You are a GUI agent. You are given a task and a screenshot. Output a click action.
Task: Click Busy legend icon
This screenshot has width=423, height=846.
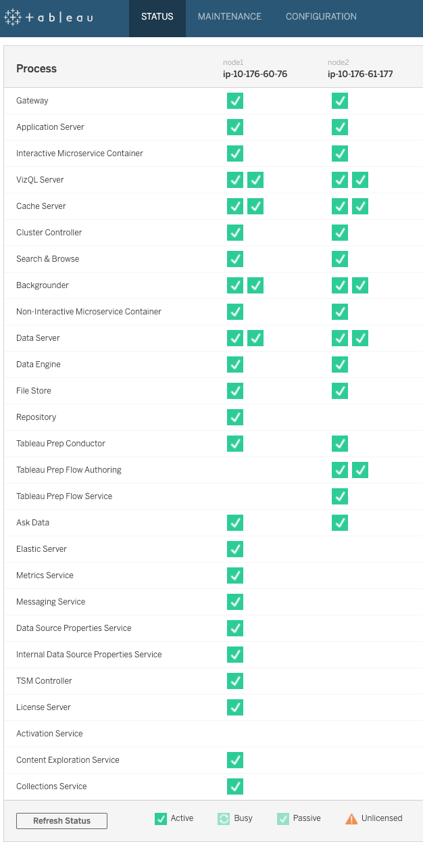224,819
